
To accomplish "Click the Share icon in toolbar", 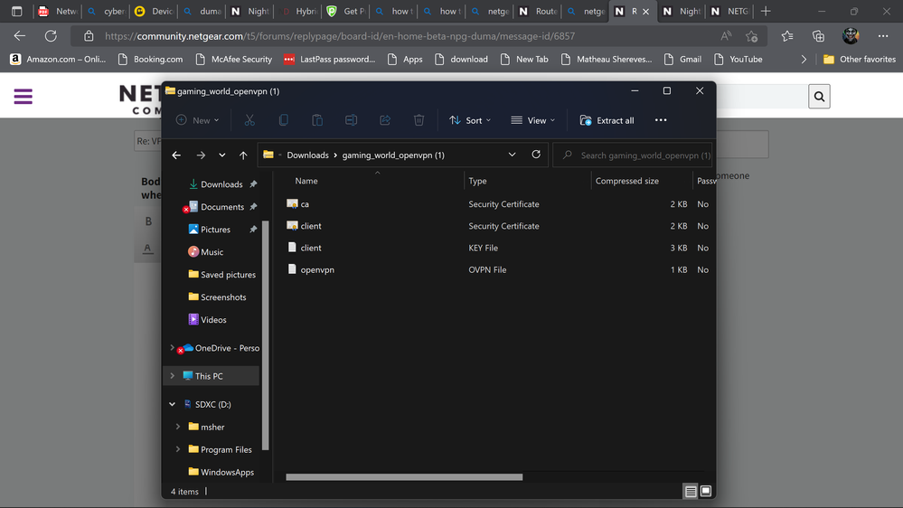I will tap(385, 120).
